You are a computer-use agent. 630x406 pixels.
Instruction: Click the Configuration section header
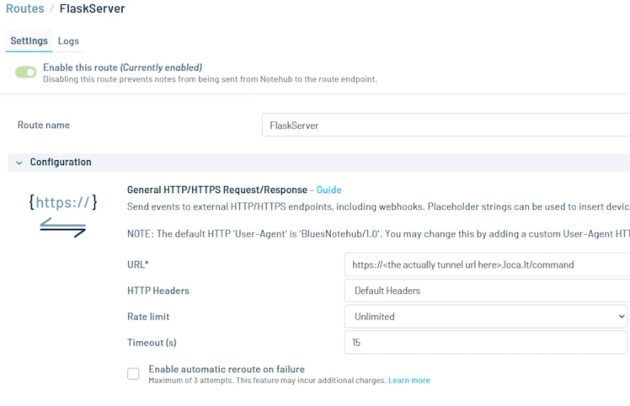pos(61,163)
